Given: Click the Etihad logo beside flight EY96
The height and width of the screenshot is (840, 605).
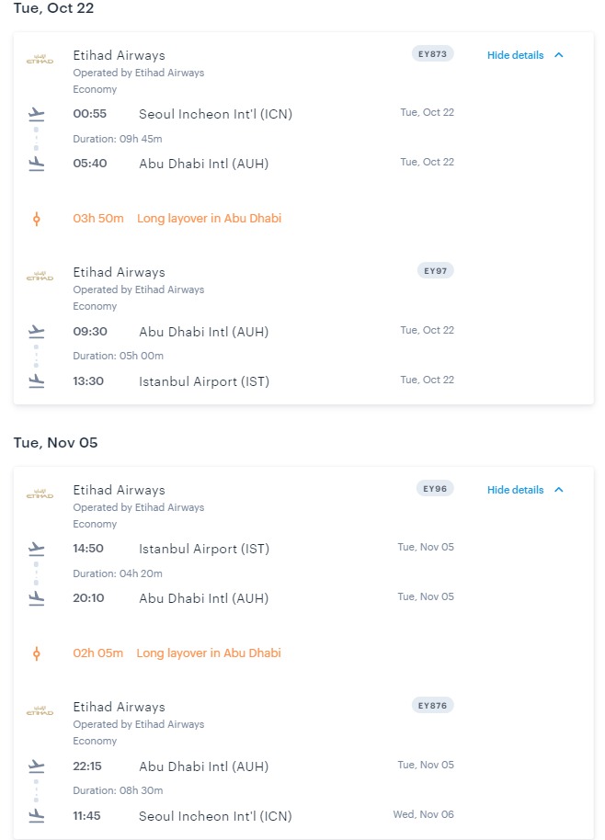Looking at the screenshot, I should (40, 494).
